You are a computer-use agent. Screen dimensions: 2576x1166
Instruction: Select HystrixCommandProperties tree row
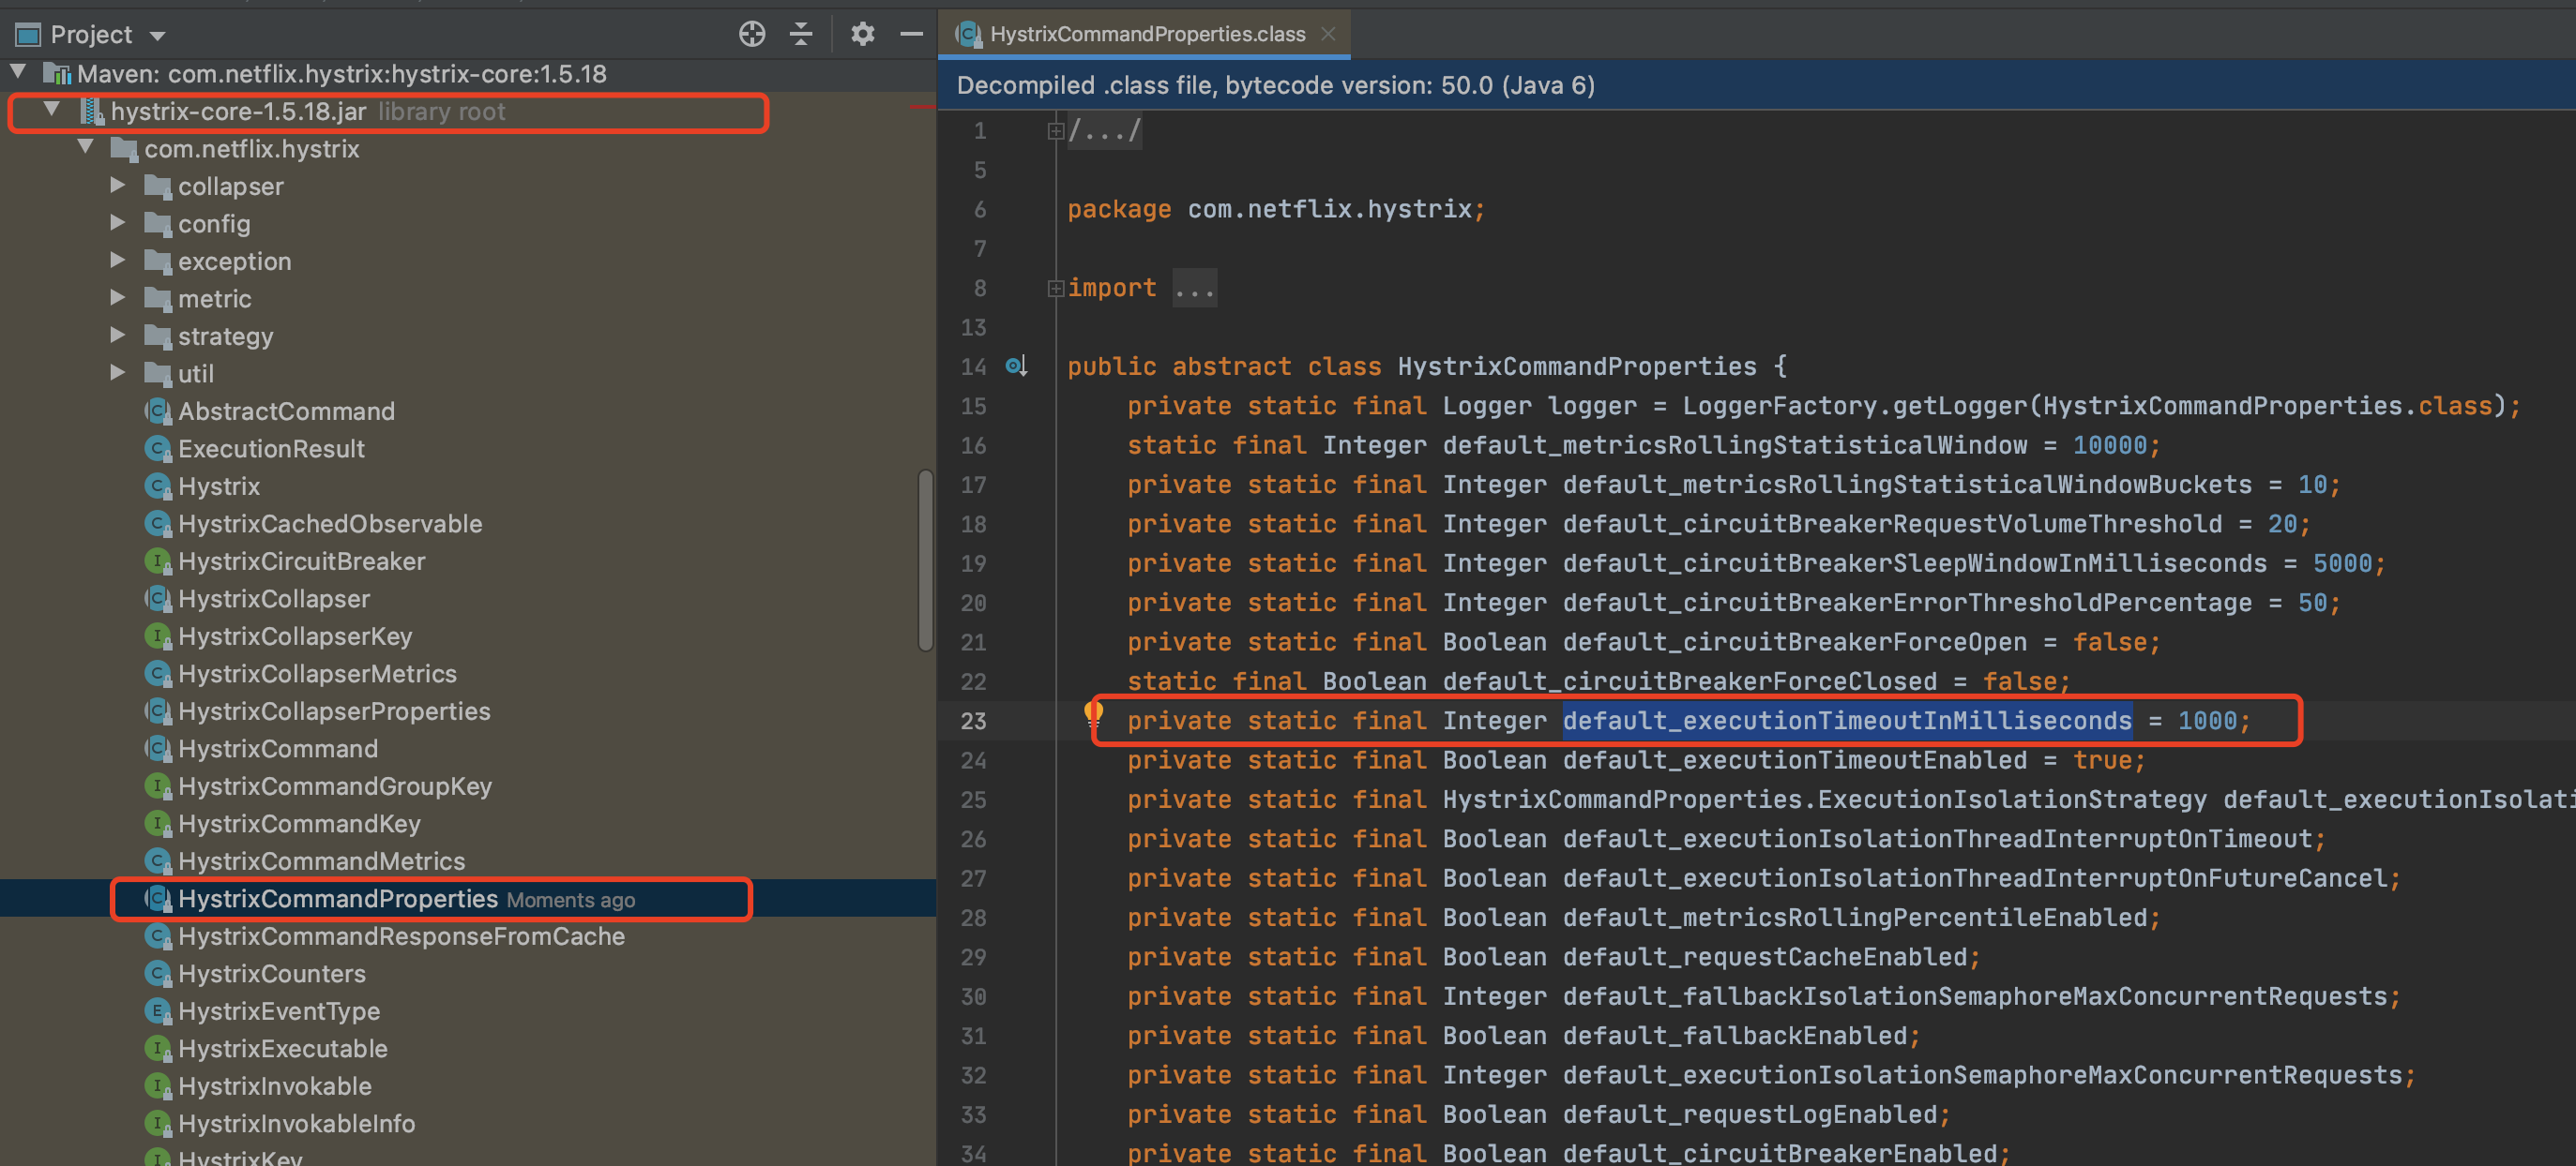468,898
